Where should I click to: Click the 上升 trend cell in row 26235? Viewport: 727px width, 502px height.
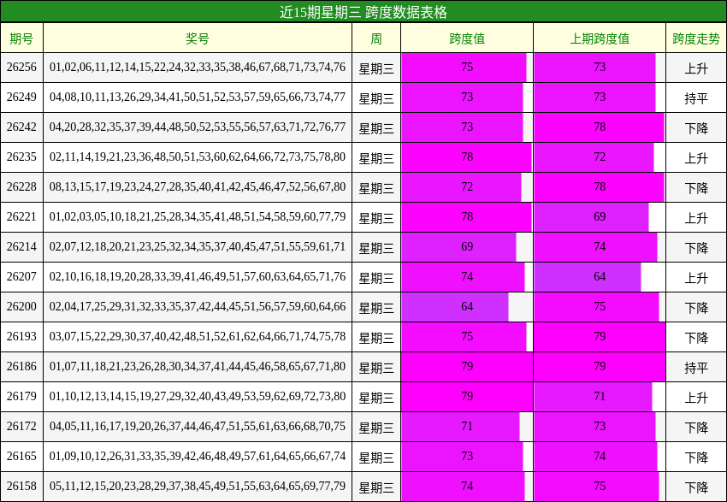696,157
